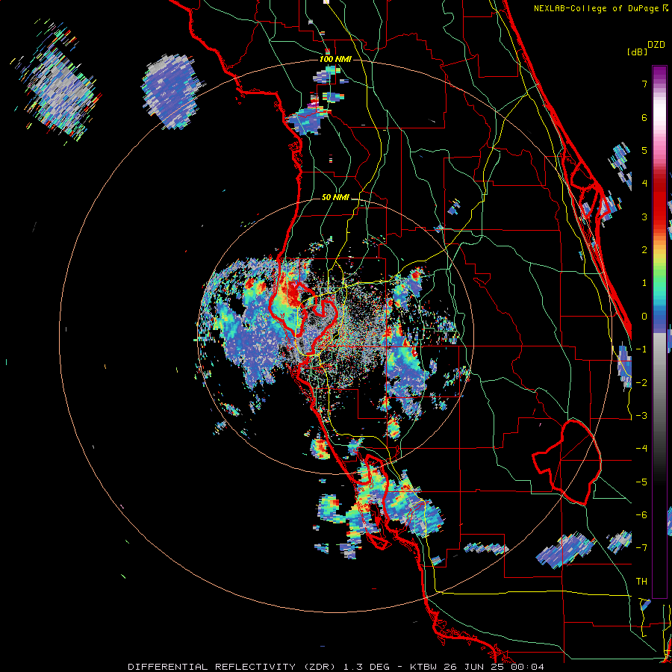Click the 2 value on the color scale
Image resolution: width=672 pixels, height=672 pixels.
(x=644, y=250)
